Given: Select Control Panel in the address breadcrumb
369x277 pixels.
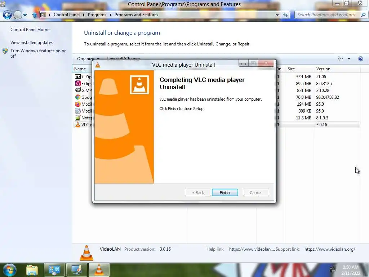Looking at the screenshot, I should [67, 14].
